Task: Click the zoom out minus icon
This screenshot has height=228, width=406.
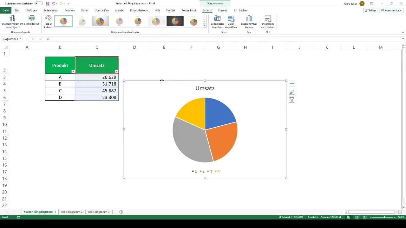Action: (371, 217)
